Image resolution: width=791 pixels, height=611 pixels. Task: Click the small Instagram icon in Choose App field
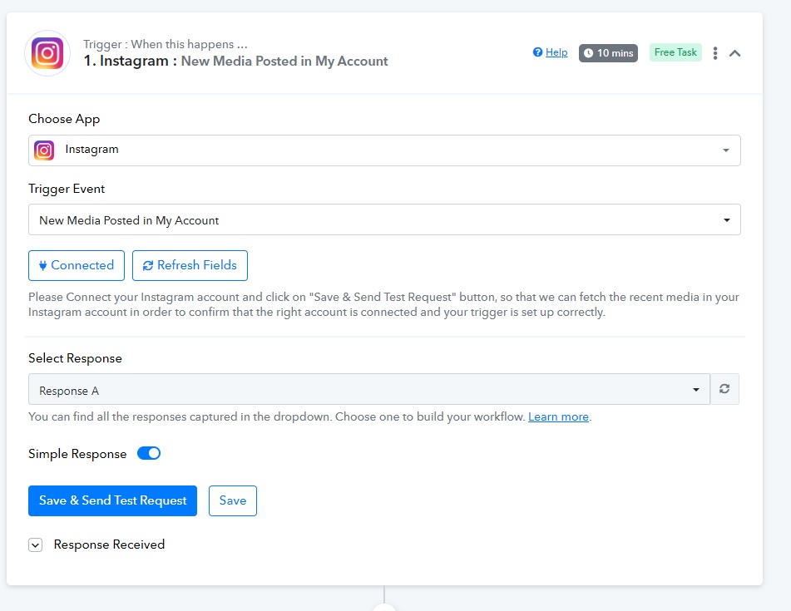(44, 150)
